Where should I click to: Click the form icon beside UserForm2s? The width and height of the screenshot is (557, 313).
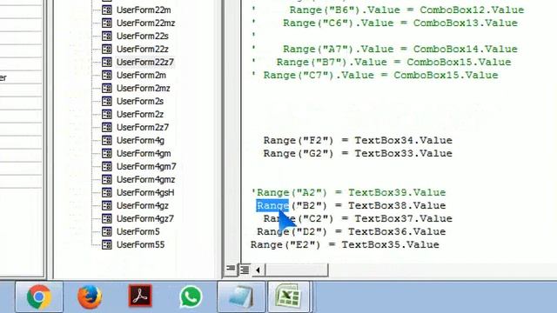pyautogui.click(x=107, y=101)
